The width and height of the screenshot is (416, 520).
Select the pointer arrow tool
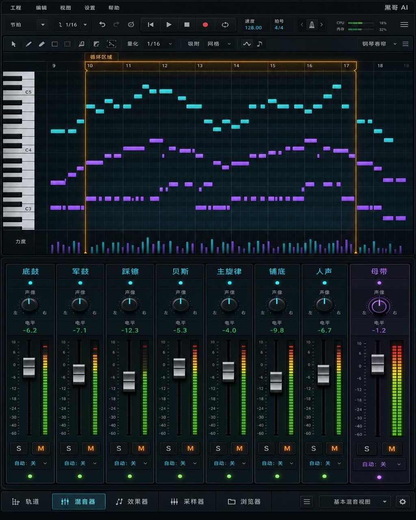point(13,44)
